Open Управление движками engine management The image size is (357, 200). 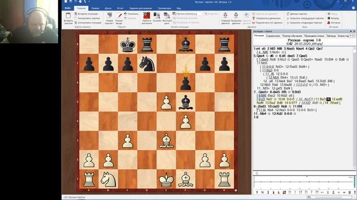click(x=267, y=18)
